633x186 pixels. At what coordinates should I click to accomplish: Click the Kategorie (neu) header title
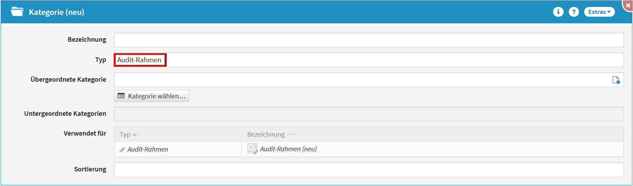[x=57, y=12]
